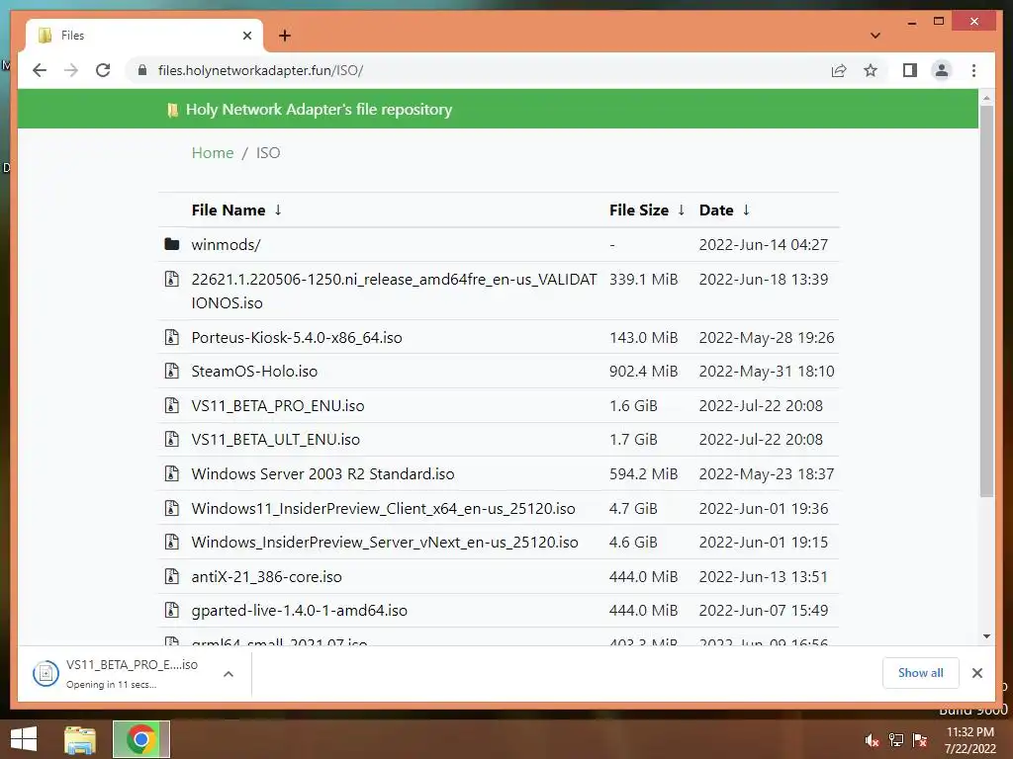Click the Date column header

pyautogui.click(x=716, y=210)
